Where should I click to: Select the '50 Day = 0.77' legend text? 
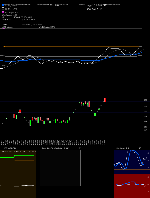[11, 9]
